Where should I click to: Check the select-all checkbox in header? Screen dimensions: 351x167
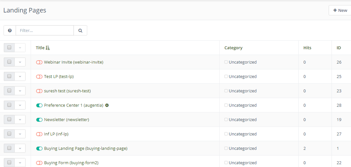pyautogui.click(x=9, y=48)
